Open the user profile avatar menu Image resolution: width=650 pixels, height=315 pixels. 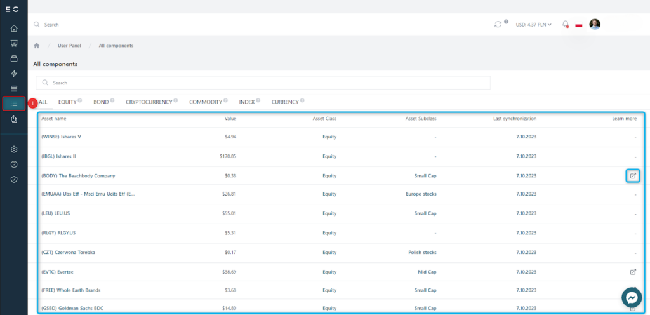point(595,24)
